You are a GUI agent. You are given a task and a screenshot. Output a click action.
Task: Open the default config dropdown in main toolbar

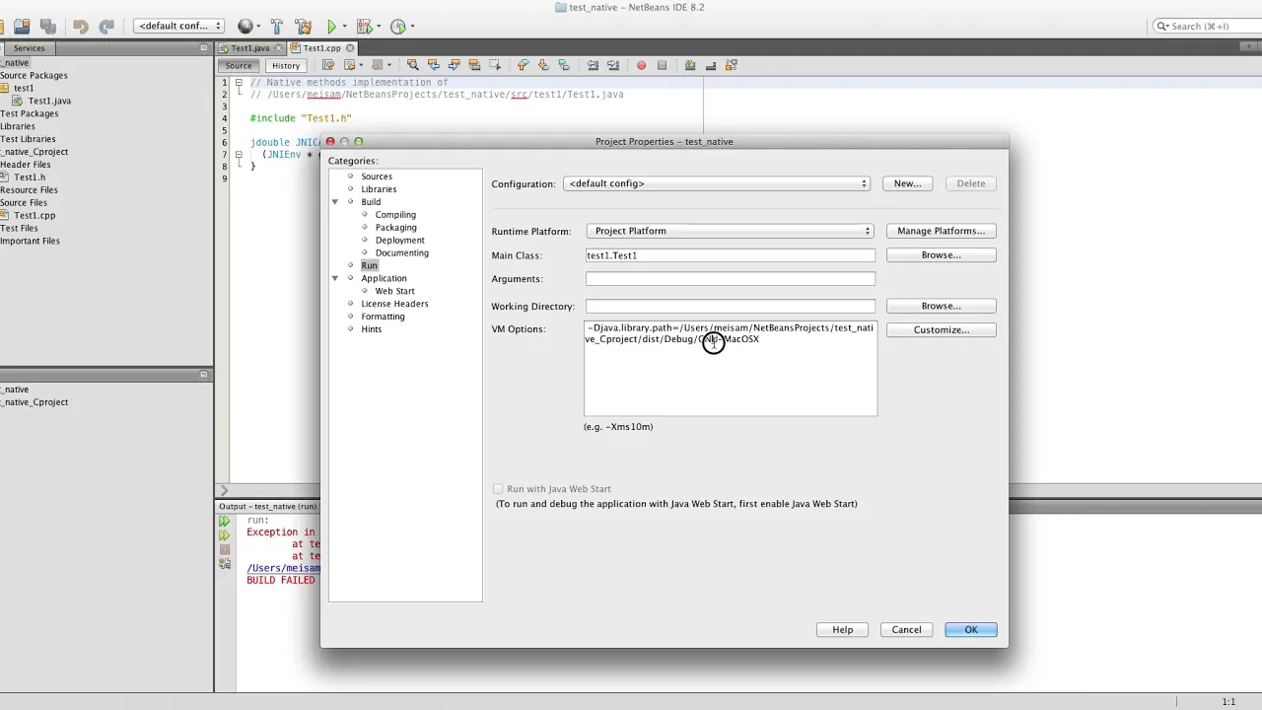pyautogui.click(x=178, y=26)
